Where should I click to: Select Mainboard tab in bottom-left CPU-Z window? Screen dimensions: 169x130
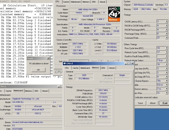(18, 91)
